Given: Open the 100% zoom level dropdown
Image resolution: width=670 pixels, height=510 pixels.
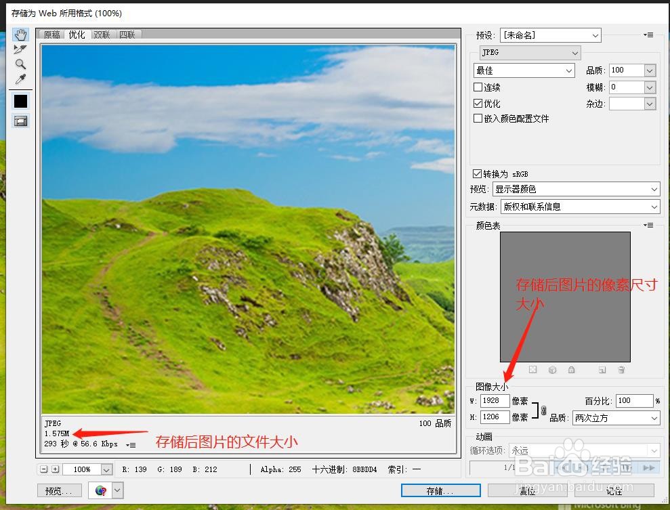Looking at the screenshot, I should click(107, 470).
